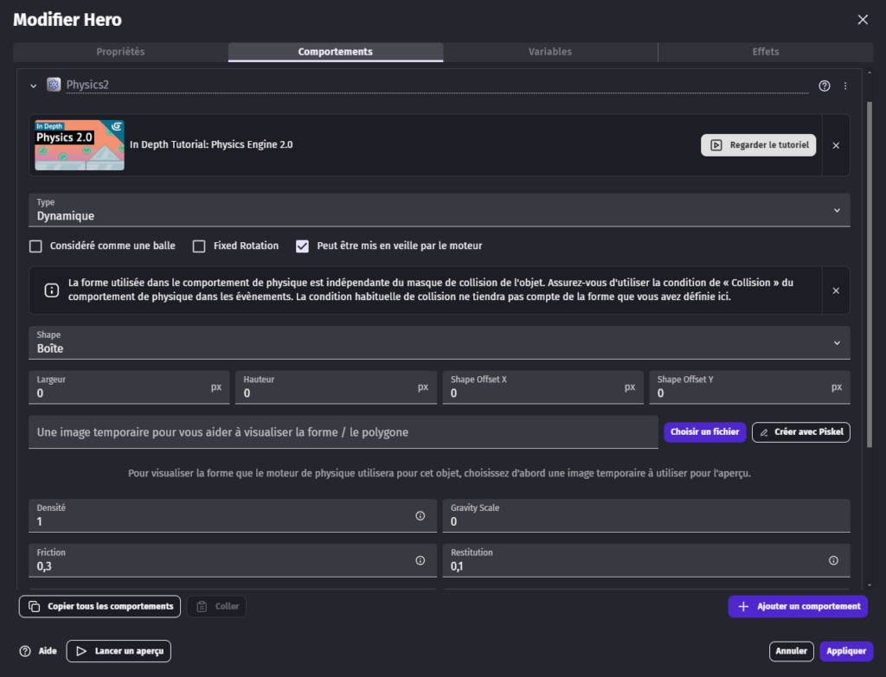Click the info icon in Friction field
The height and width of the screenshot is (677, 886).
coord(421,560)
